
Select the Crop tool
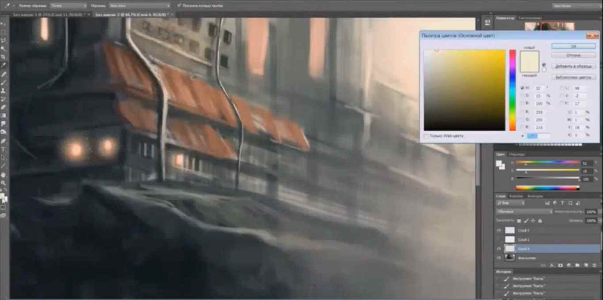click(3, 57)
